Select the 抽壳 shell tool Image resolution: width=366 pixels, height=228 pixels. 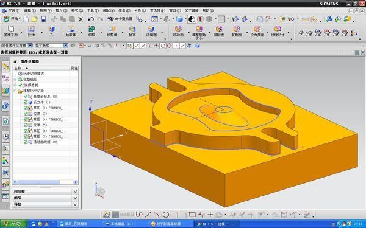tap(132, 32)
